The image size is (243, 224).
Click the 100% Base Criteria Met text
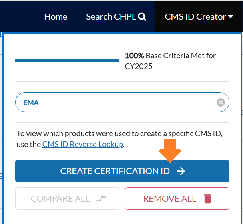[170, 56]
